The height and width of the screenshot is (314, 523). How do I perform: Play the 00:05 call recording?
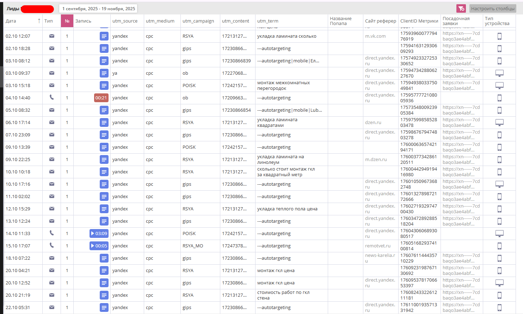point(99,246)
